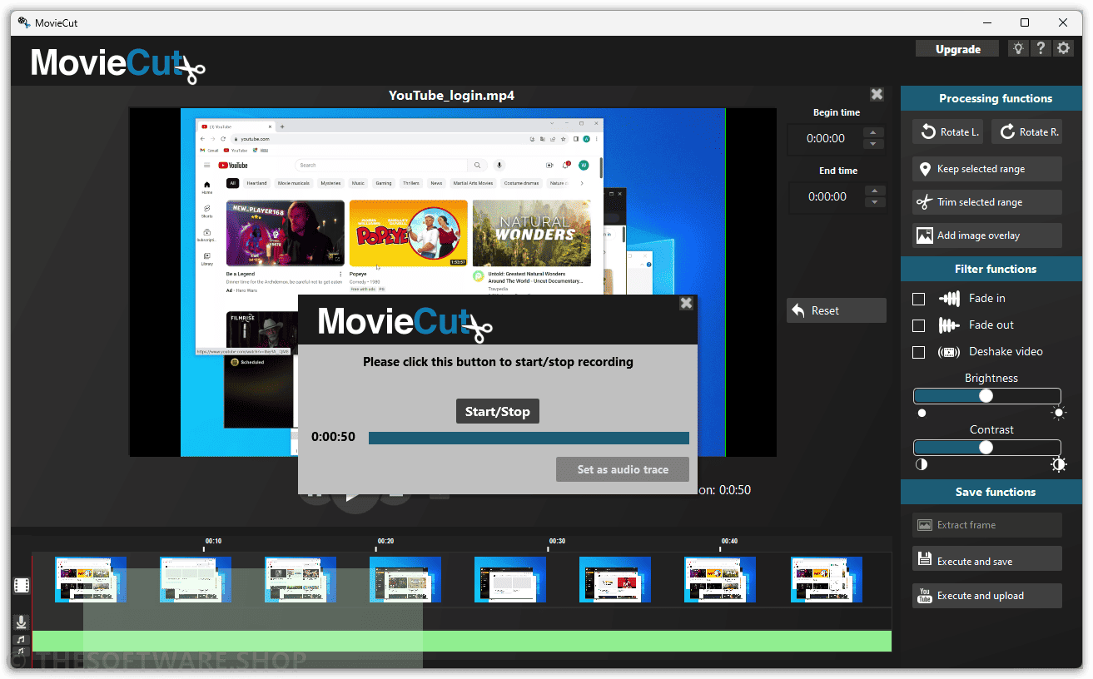Click the Upgrade button

958,49
